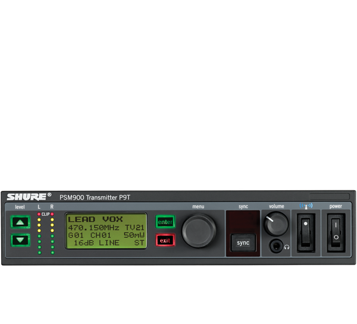This screenshot has height=324, width=357.
Task: Click the volume knob
Action: pyautogui.click(x=276, y=224)
